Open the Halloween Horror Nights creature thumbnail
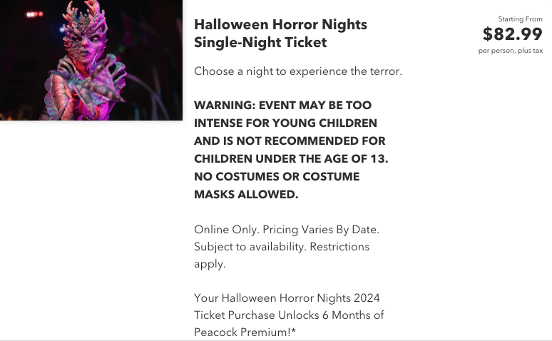Screen dimensions: 552x341 tap(91, 60)
